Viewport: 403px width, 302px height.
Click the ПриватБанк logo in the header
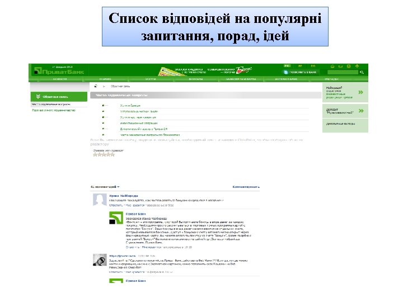tap(59, 72)
